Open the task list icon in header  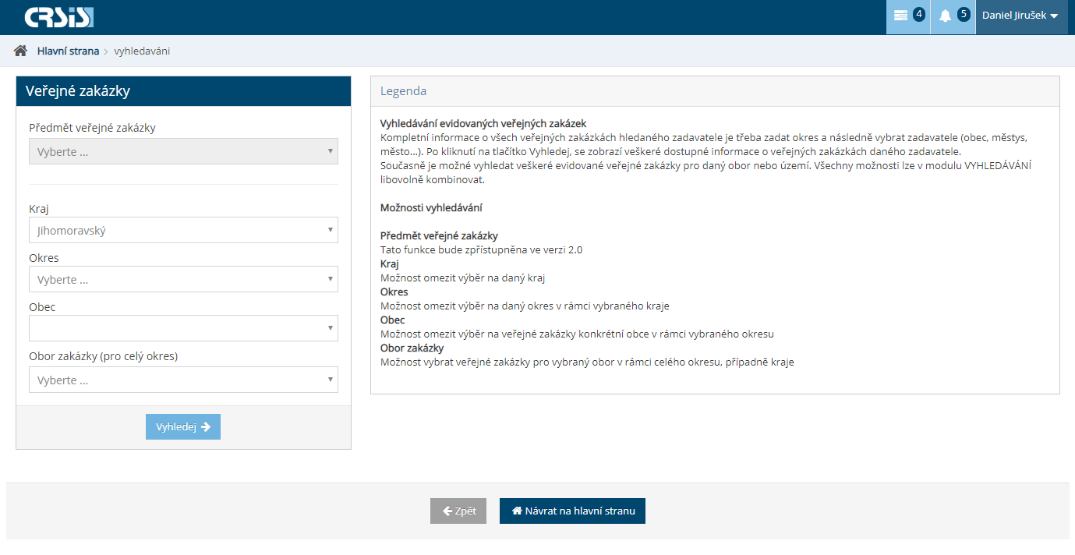900,16
